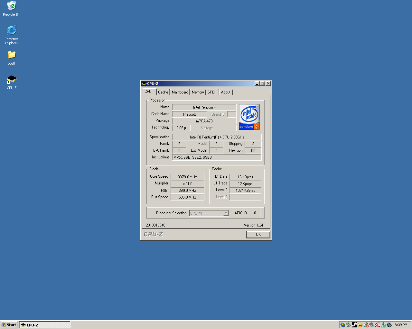Screen dimensions: 412x329
Task: Open Steam from the system tray
Action: click(x=354, y=325)
